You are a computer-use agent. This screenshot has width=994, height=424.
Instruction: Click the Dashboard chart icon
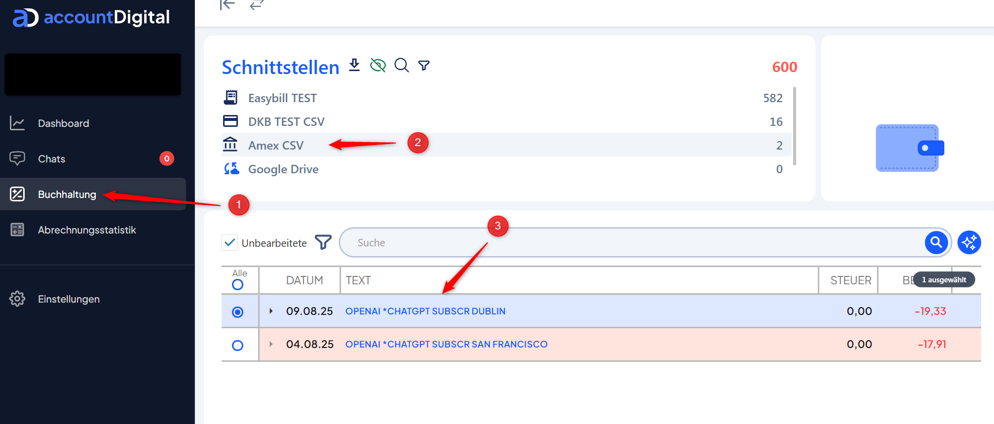pos(17,123)
